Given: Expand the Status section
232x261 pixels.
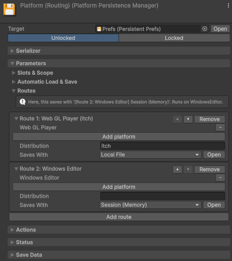Looking at the screenshot, I should [x=118, y=242].
